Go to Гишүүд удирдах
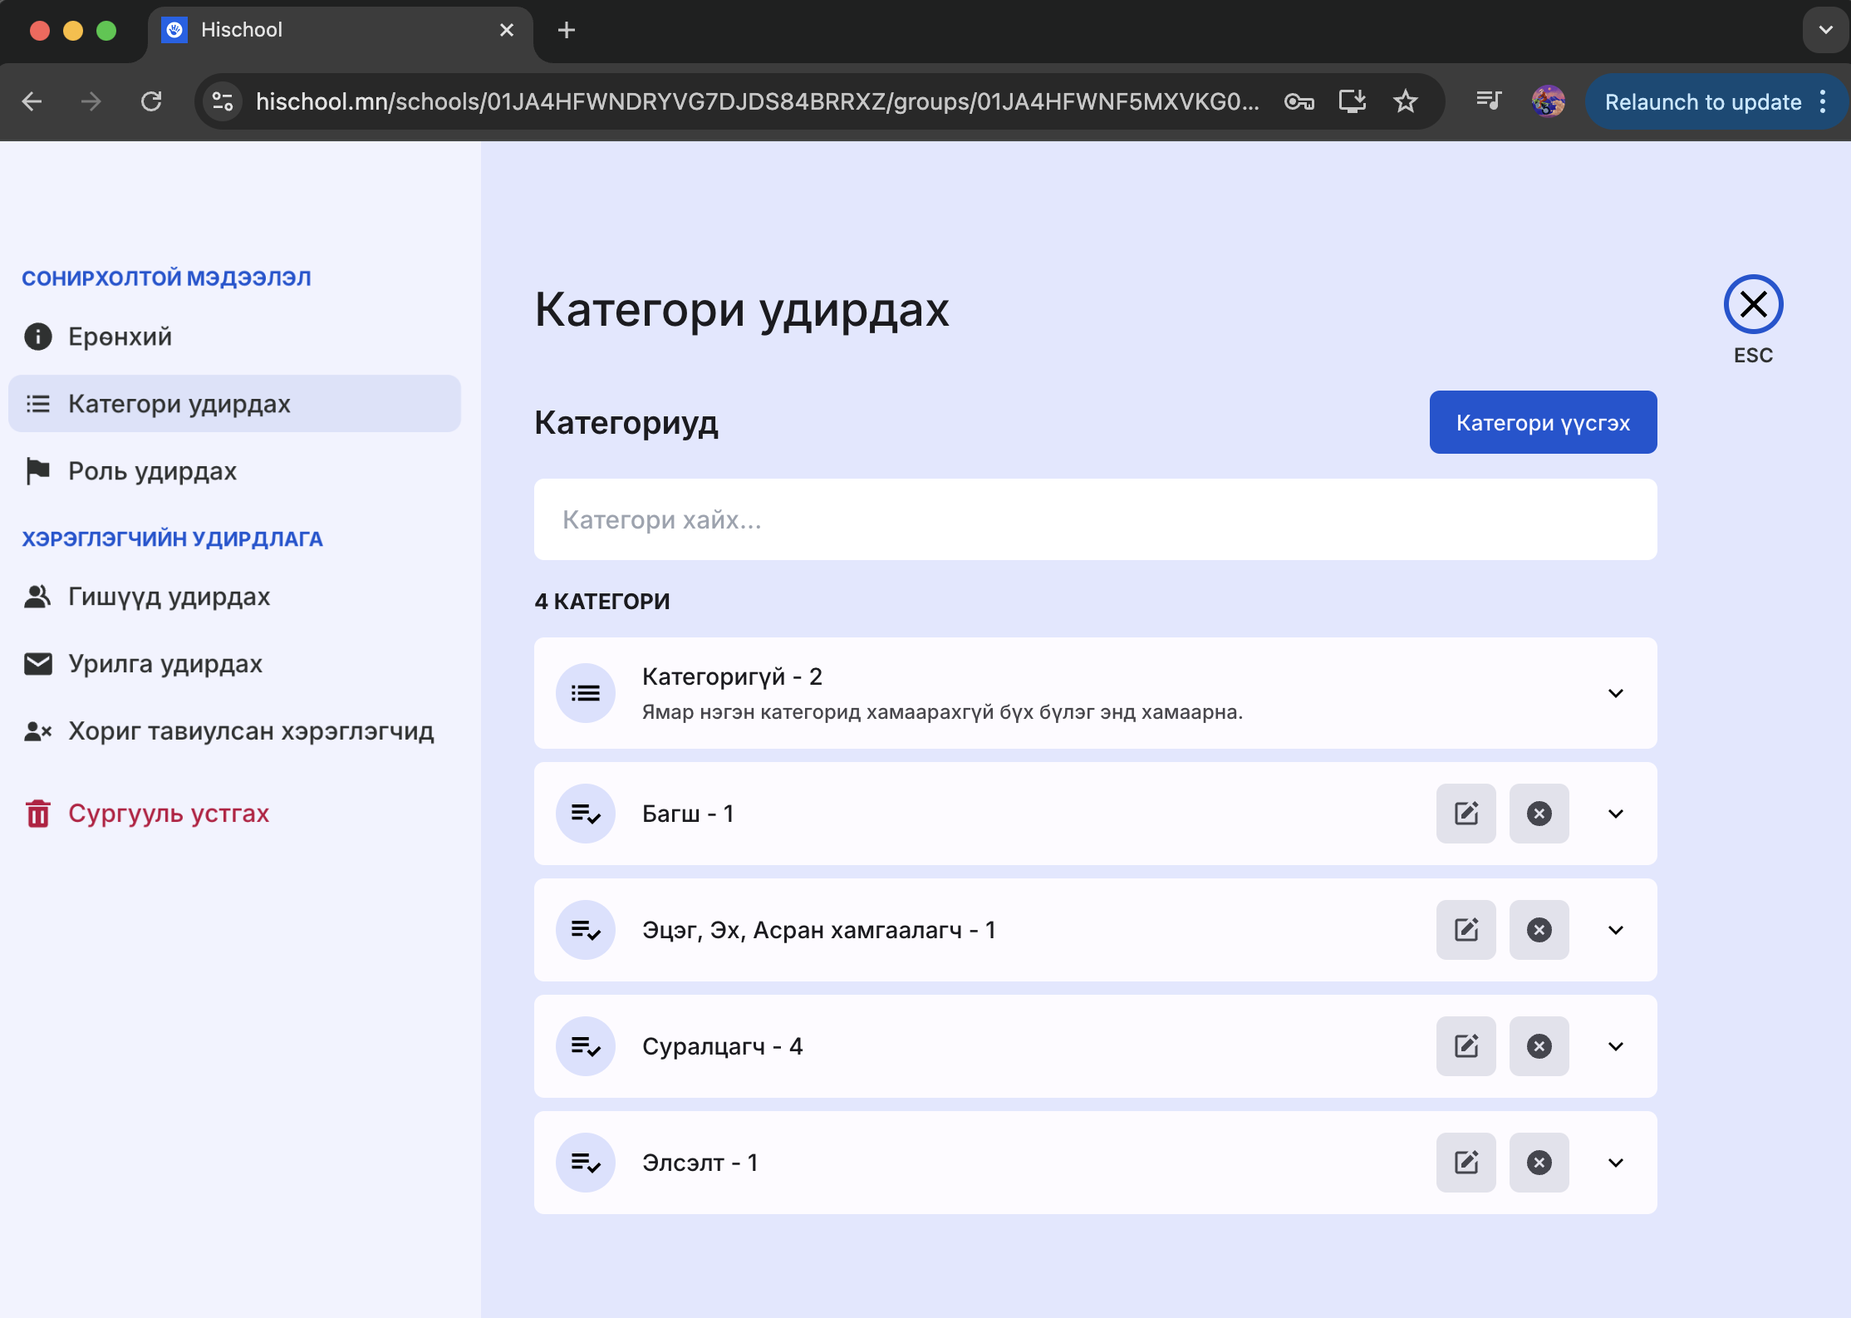1851x1318 pixels. (x=169, y=597)
